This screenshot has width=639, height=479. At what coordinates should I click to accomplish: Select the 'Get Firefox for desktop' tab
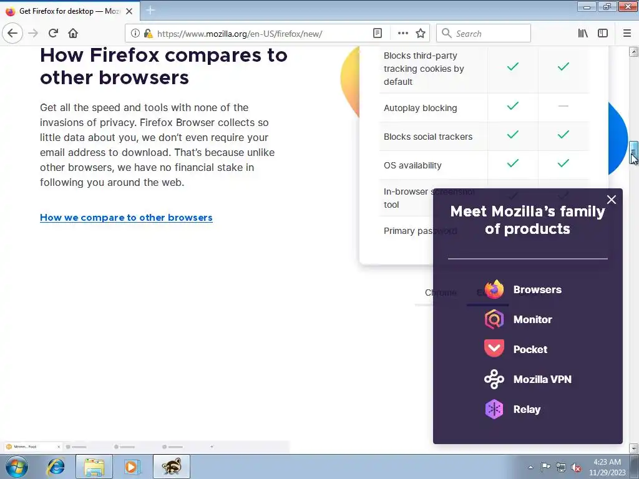pyautogui.click(x=69, y=11)
